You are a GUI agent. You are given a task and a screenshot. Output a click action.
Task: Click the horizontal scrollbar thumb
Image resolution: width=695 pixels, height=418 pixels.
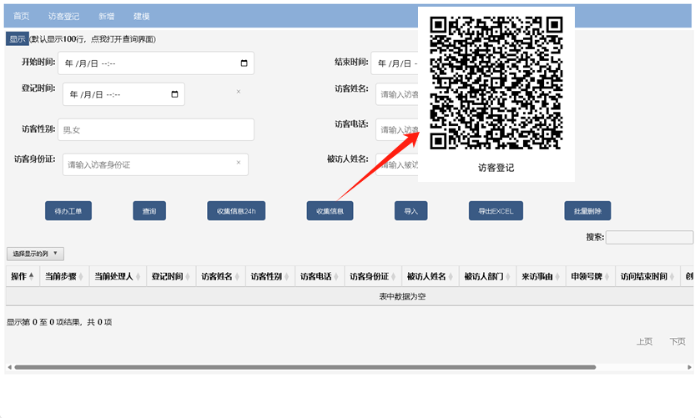305,367
